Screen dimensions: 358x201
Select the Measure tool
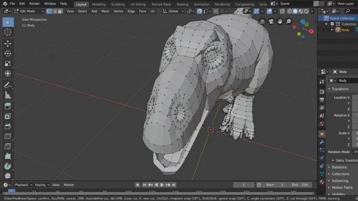click(8, 95)
